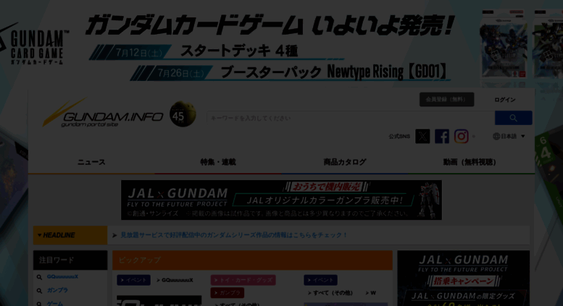This screenshot has width=563, height=306.
Task: Click the globe language icon
Action: click(x=496, y=136)
